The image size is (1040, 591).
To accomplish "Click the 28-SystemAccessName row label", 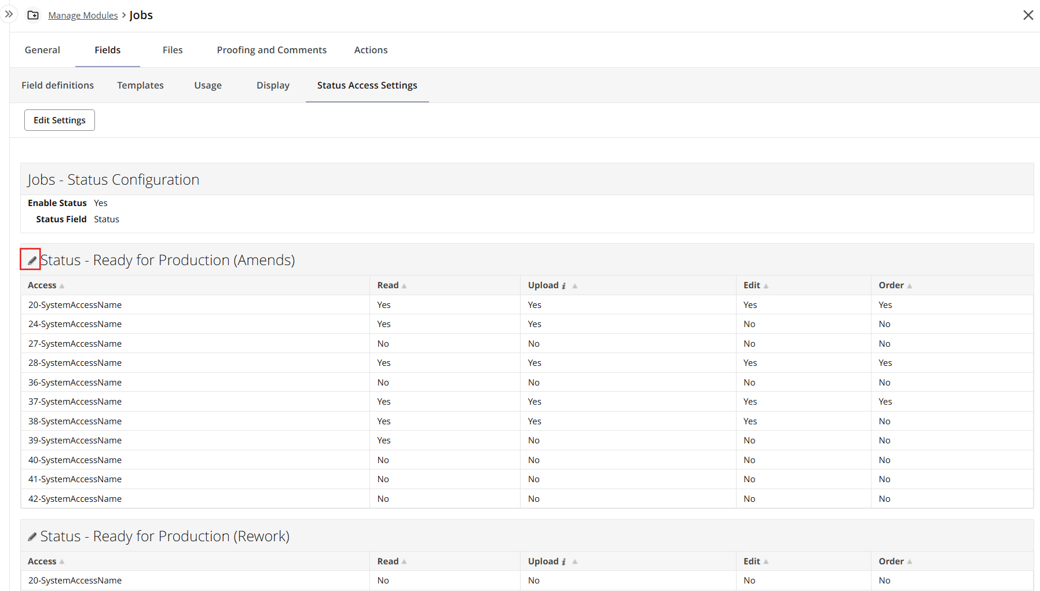I will point(75,363).
